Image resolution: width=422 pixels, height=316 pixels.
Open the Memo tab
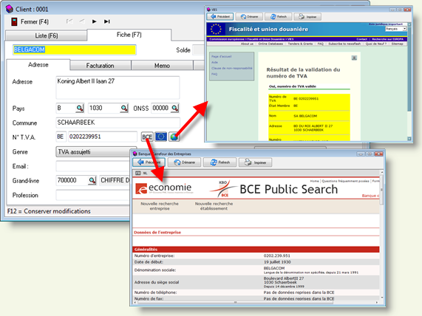(162, 66)
